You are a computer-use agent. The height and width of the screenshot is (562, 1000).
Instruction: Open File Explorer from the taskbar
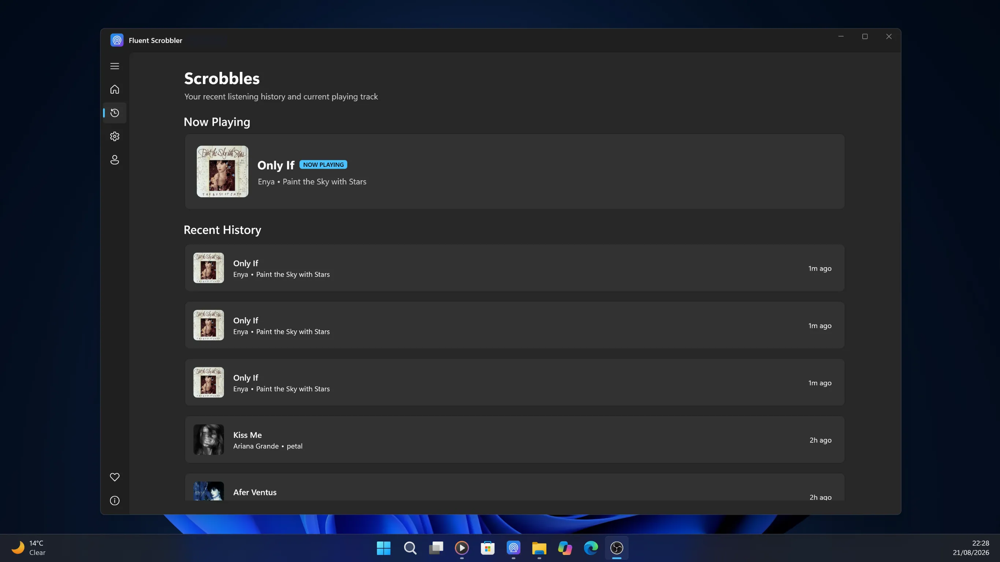coord(539,548)
